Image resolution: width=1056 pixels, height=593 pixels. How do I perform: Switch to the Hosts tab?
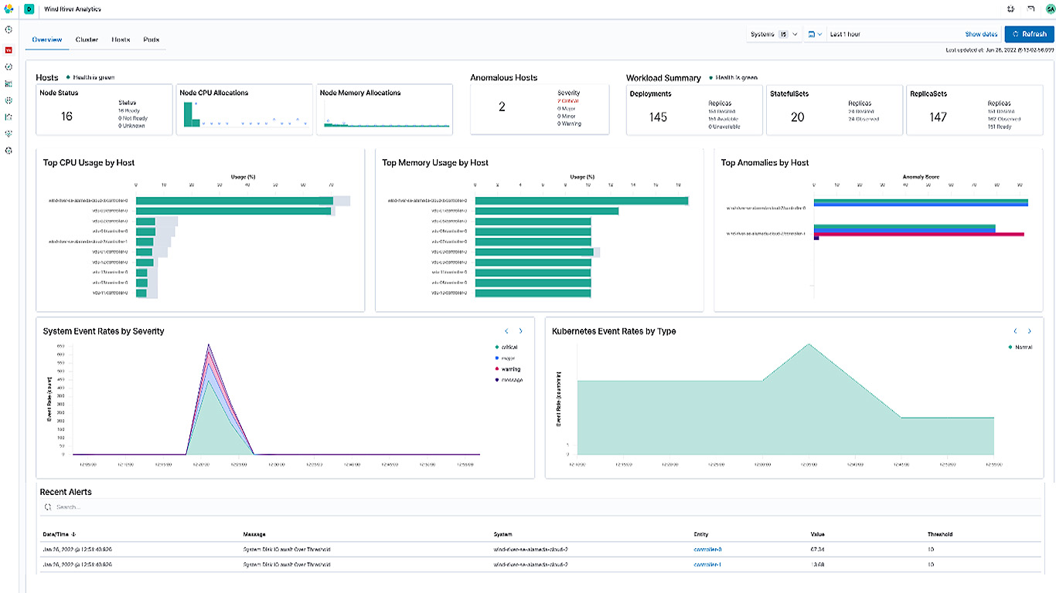coord(121,39)
